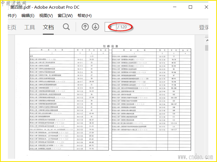Click the drawing number "S4-3-36"
The height and width of the screenshot is (162, 217).
[x=162, y=79]
